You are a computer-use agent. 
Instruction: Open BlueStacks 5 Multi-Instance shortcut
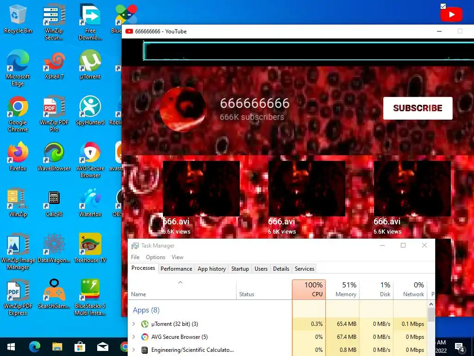click(90, 298)
